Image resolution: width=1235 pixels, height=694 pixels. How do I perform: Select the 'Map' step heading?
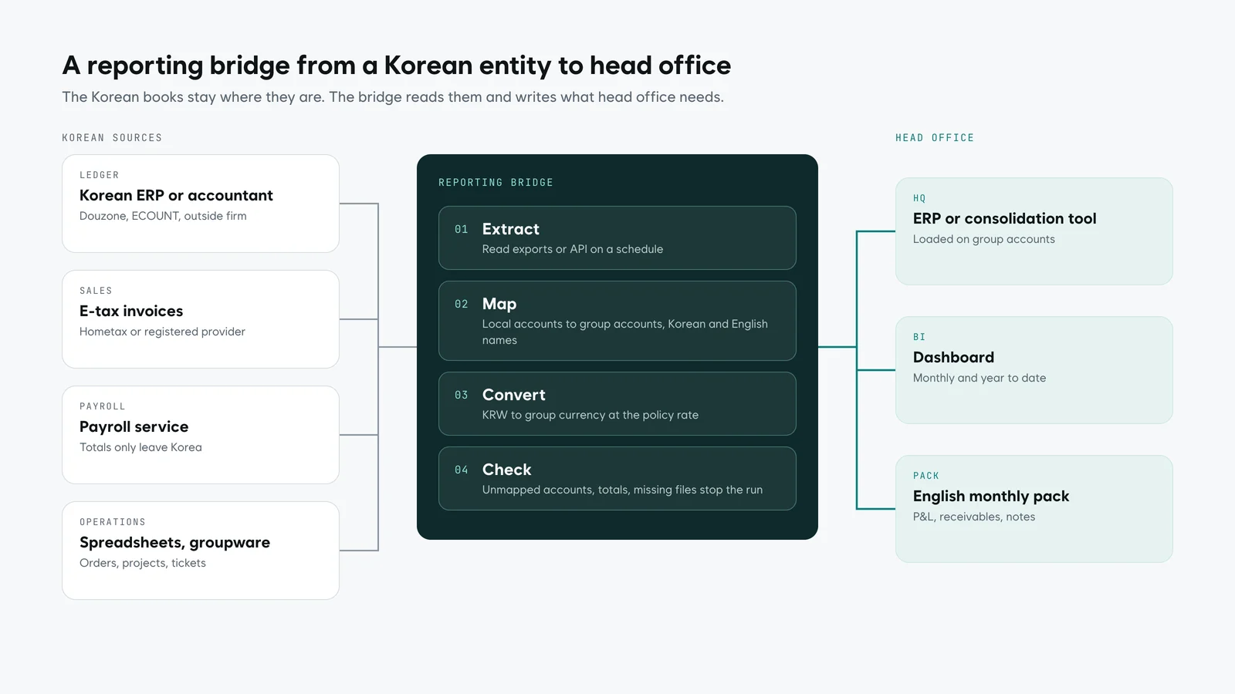pyautogui.click(x=499, y=304)
